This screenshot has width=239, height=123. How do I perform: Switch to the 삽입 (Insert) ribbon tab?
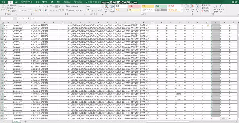[x=16, y=2]
